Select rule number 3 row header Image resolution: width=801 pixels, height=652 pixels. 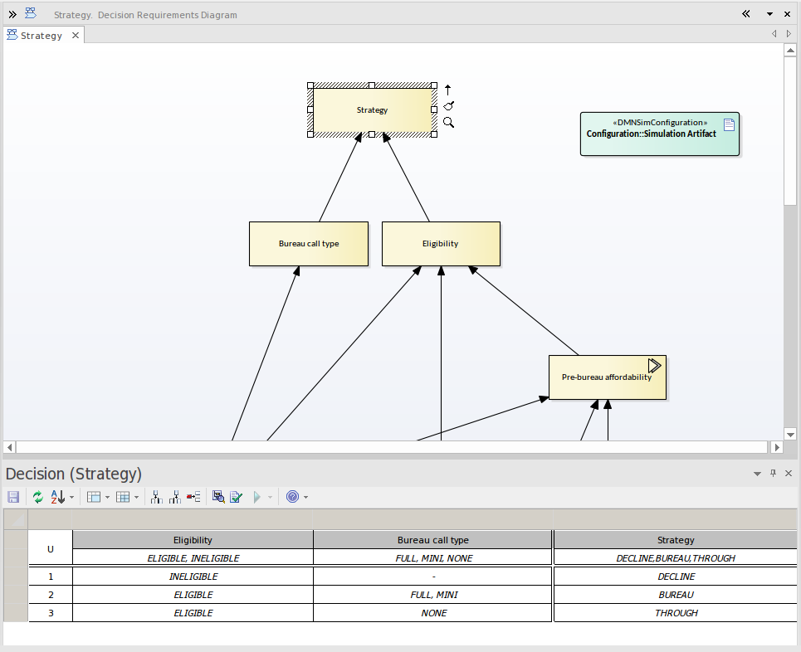pos(51,613)
